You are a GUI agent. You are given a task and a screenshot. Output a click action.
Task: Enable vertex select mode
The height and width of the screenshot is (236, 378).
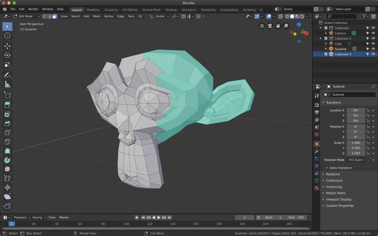pos(45,16)
